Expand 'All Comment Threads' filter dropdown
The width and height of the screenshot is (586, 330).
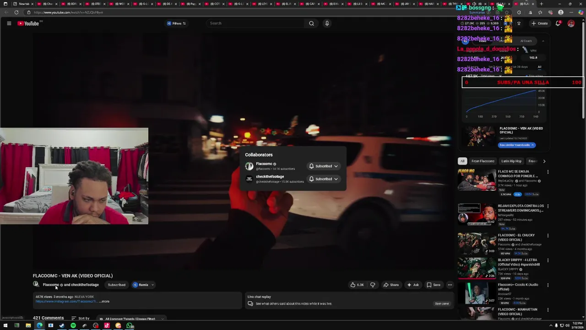pyautogui.click(x=132, y=319)
